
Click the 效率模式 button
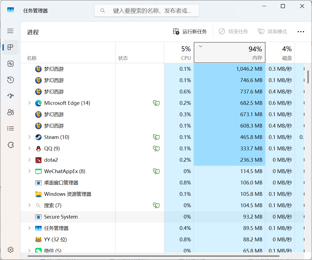[272, 32]
